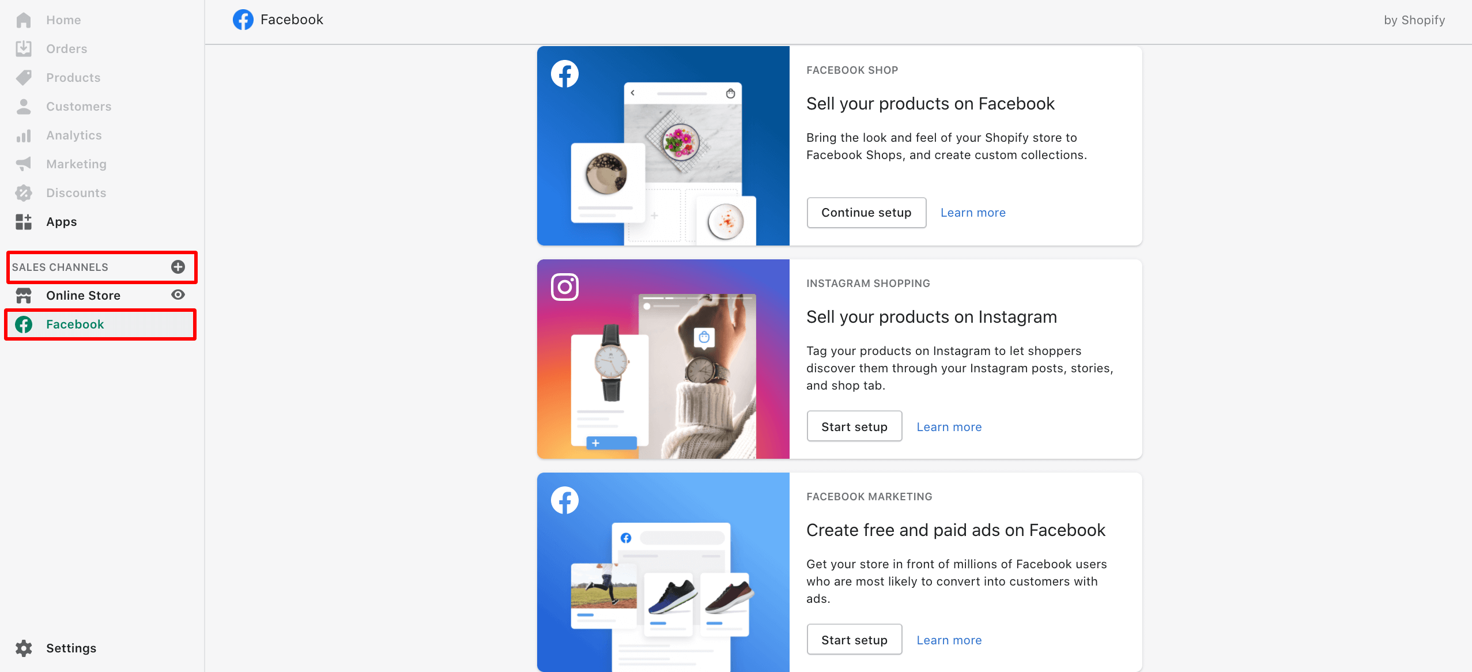Click the Orders inbox icon

(24, 49)
